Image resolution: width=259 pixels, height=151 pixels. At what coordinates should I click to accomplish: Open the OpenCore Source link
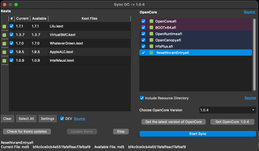click(x=249, y=12)
